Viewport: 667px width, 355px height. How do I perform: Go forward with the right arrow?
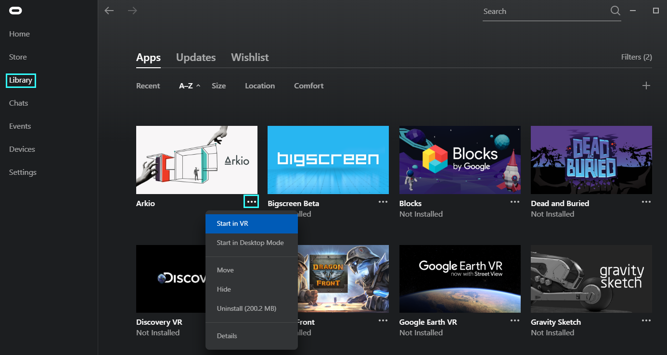[132, 11]
